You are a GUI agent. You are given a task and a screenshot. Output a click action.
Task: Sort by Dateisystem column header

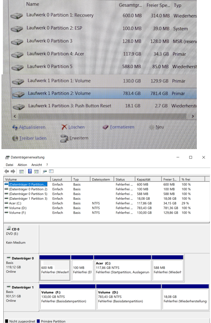(x=102, y=179)
